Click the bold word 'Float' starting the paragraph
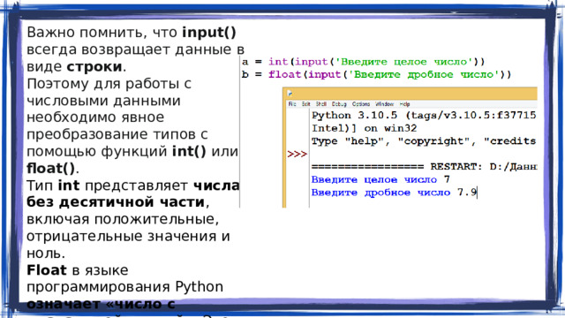 coord(47,270)
